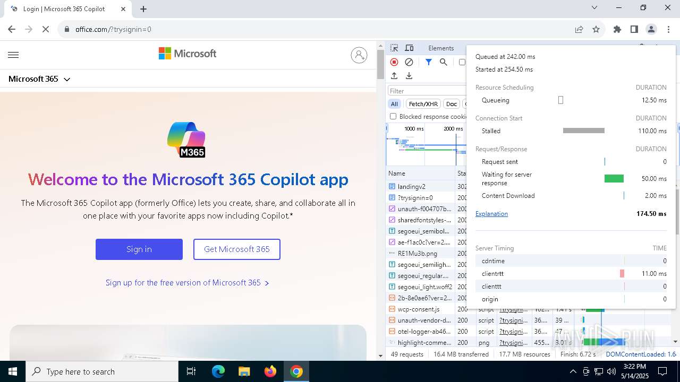Click the clock showing 3:22 PM
The width and height of the screenshot is (680, 382).
coord(634,367)
